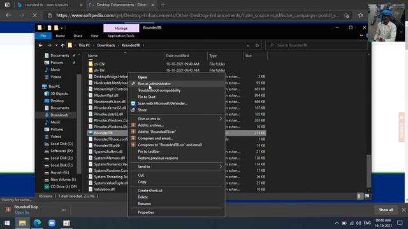The image size is (408, 229).
Task: Expand the address bar history dropdown
Action: coord(248,45)
